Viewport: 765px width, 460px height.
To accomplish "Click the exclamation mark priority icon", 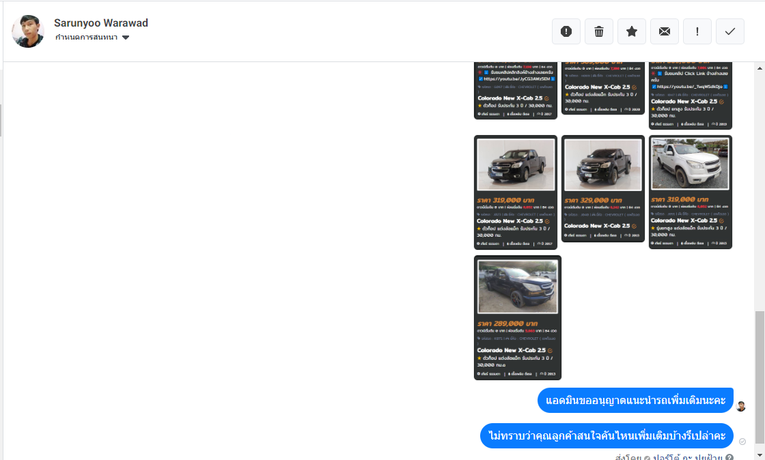I will click(x=697, y=31).
